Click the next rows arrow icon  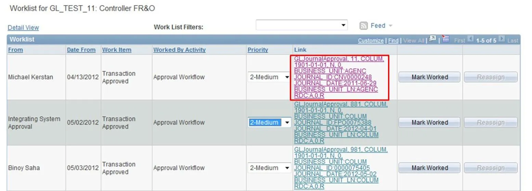click(502, 40)
